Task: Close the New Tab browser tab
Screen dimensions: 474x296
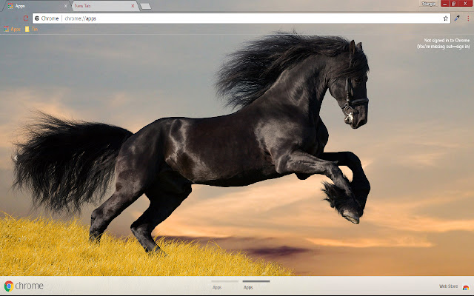Action: pos(133,6)
